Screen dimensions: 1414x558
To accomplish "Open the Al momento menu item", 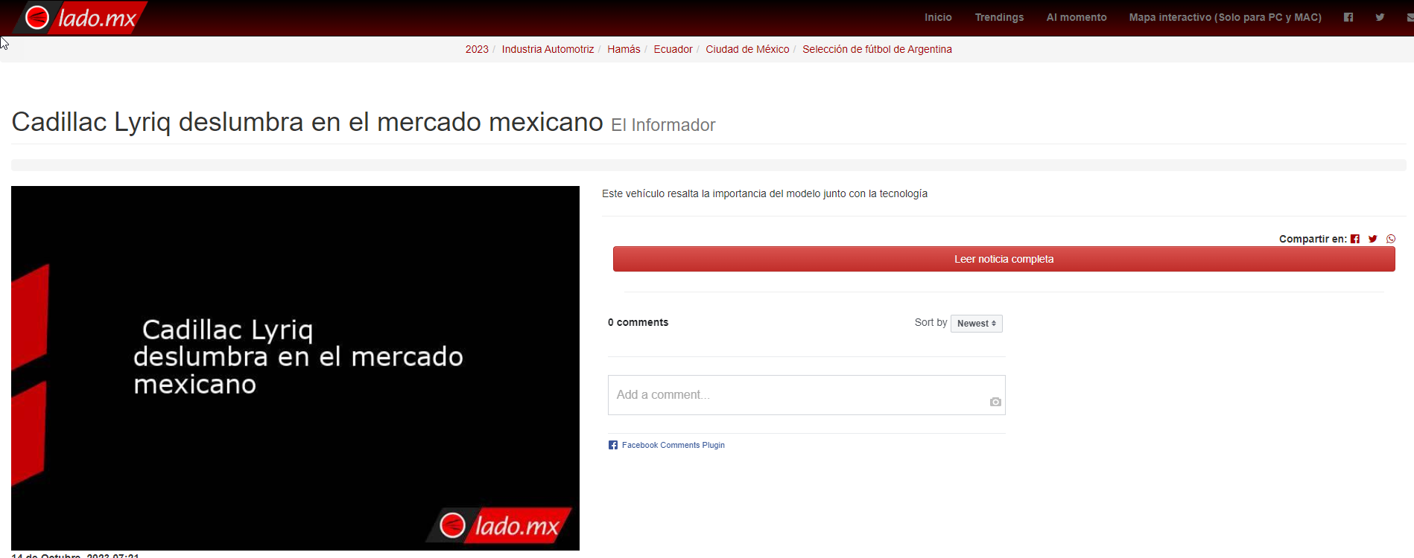I will click(1077, 17).
